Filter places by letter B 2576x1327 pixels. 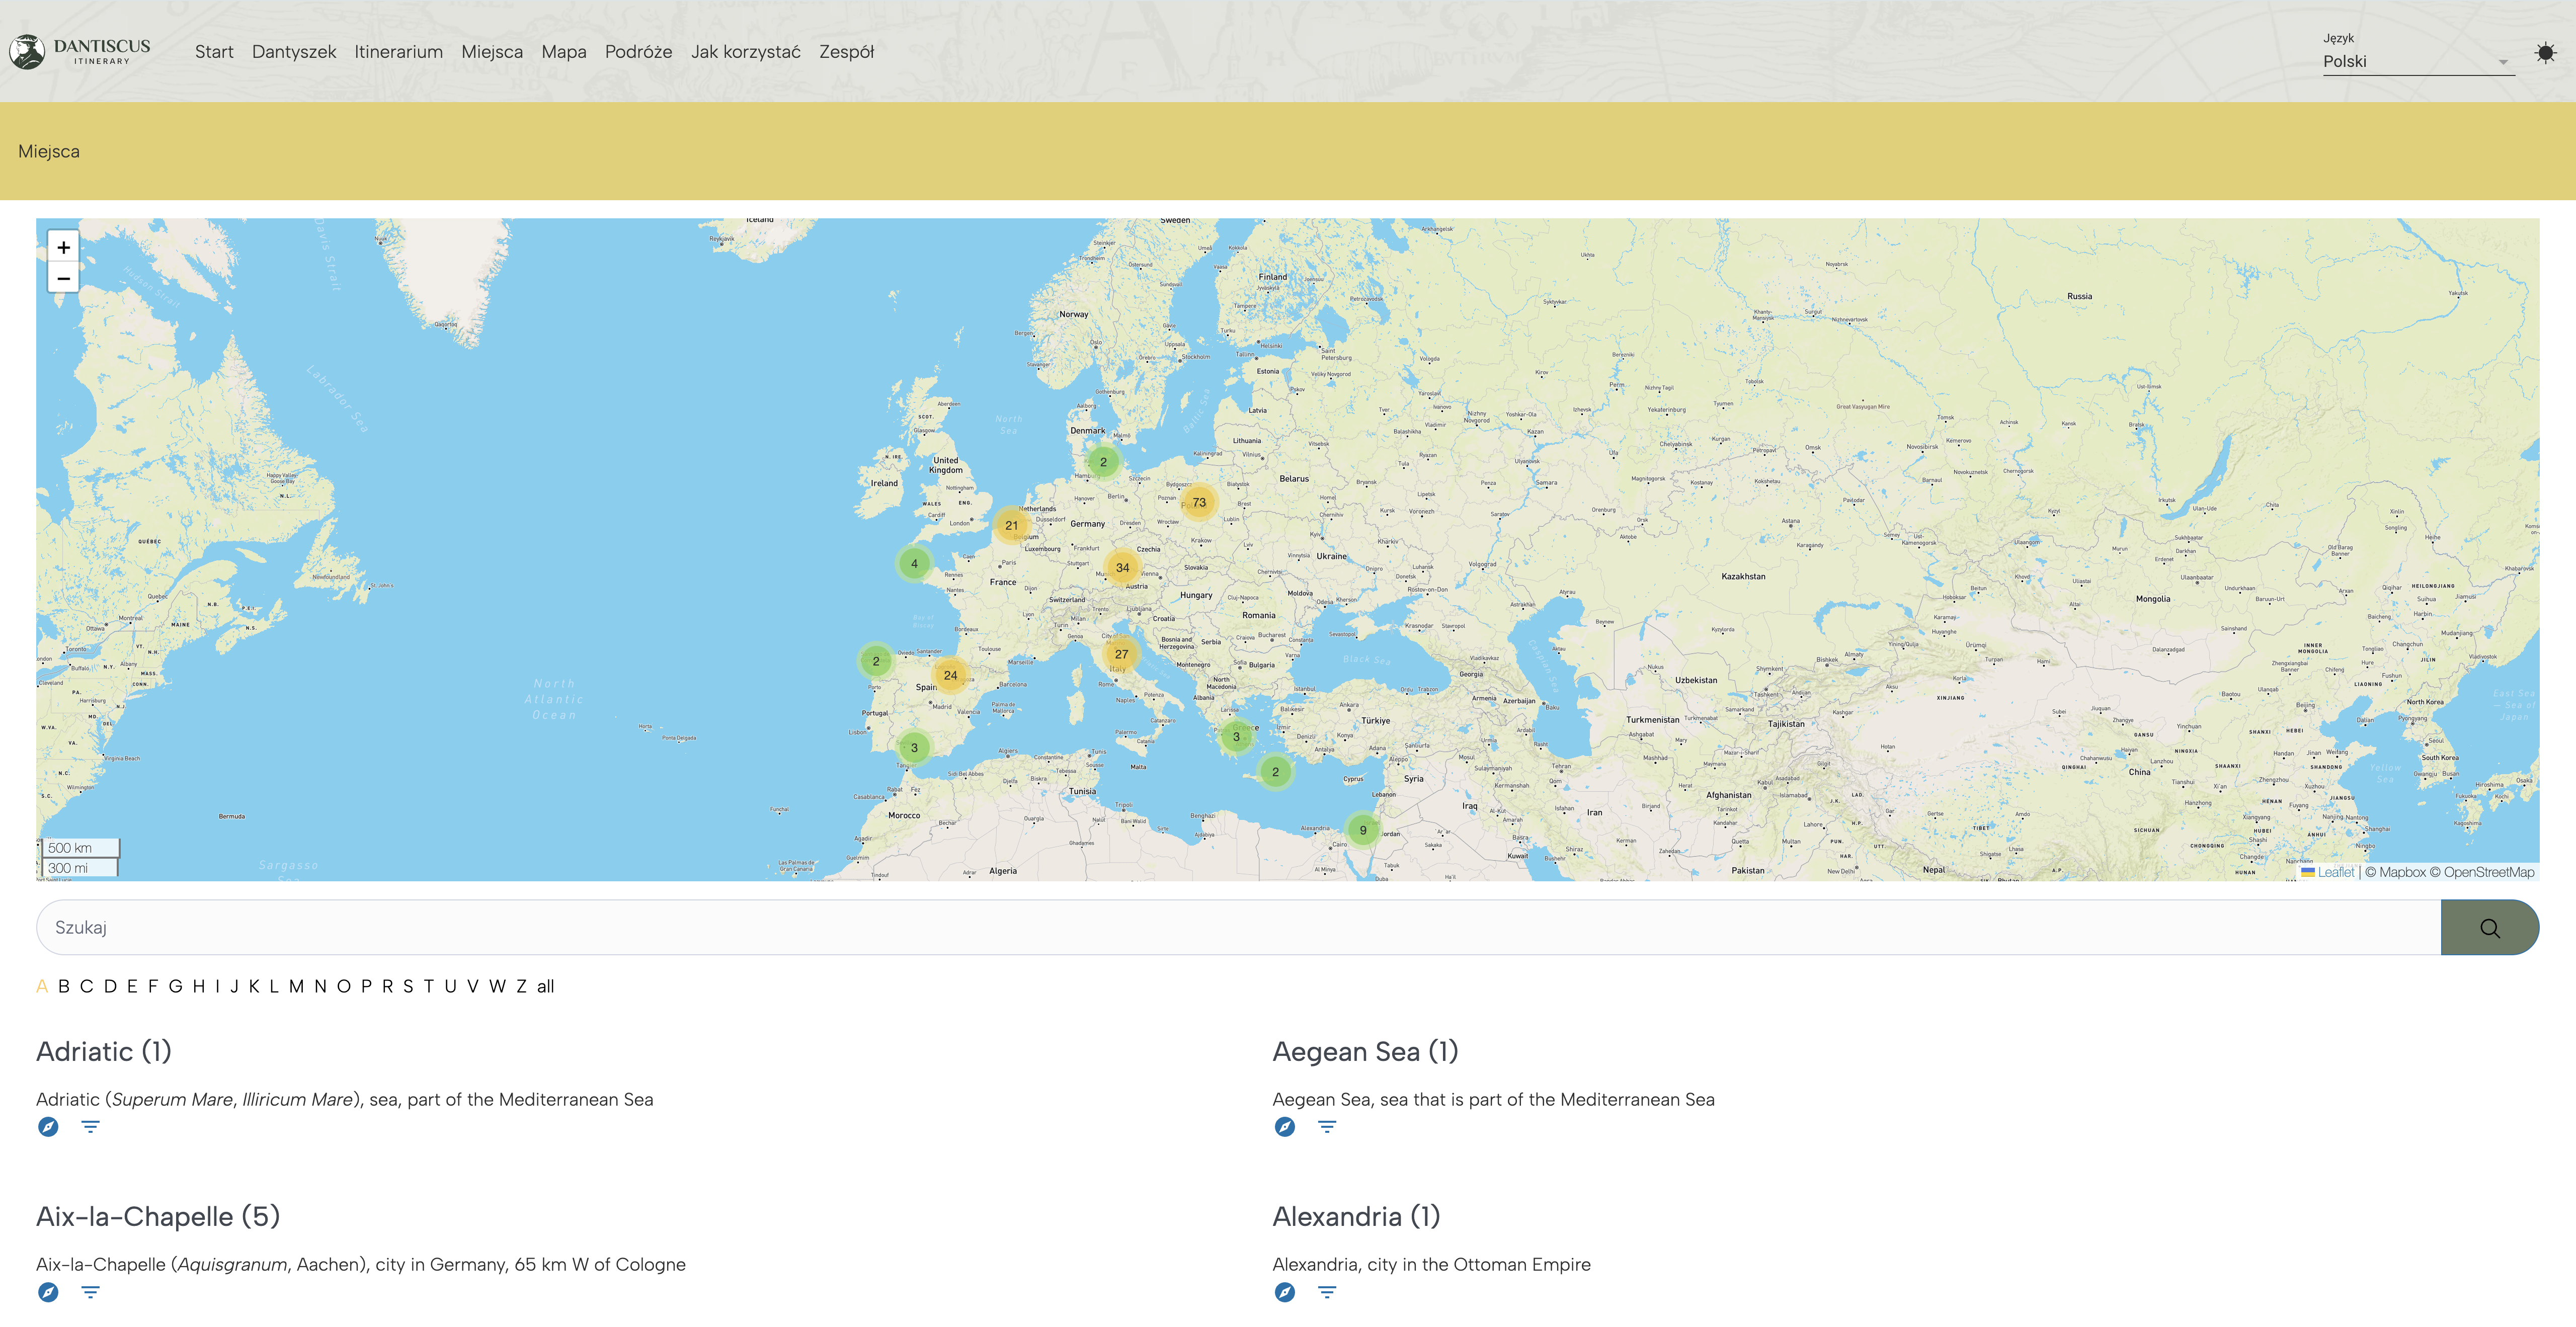click(x=64, y=986)
